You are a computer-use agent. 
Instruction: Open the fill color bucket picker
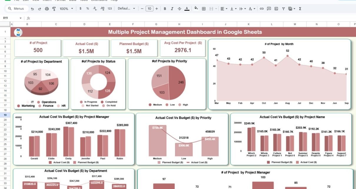pyautogui.click(x=196, y=9)
